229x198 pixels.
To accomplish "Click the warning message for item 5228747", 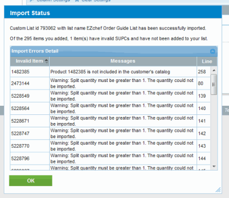I will tap(122, 133).
